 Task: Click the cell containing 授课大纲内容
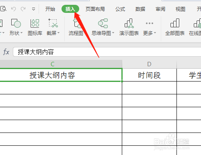coord(61,75)
